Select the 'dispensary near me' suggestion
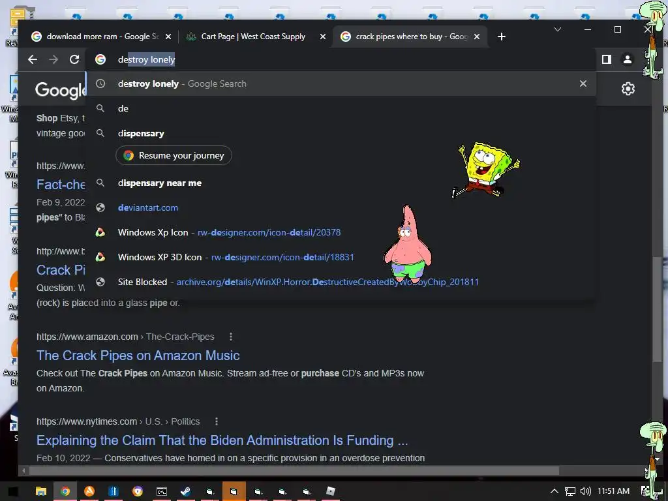 coord(341,183)
